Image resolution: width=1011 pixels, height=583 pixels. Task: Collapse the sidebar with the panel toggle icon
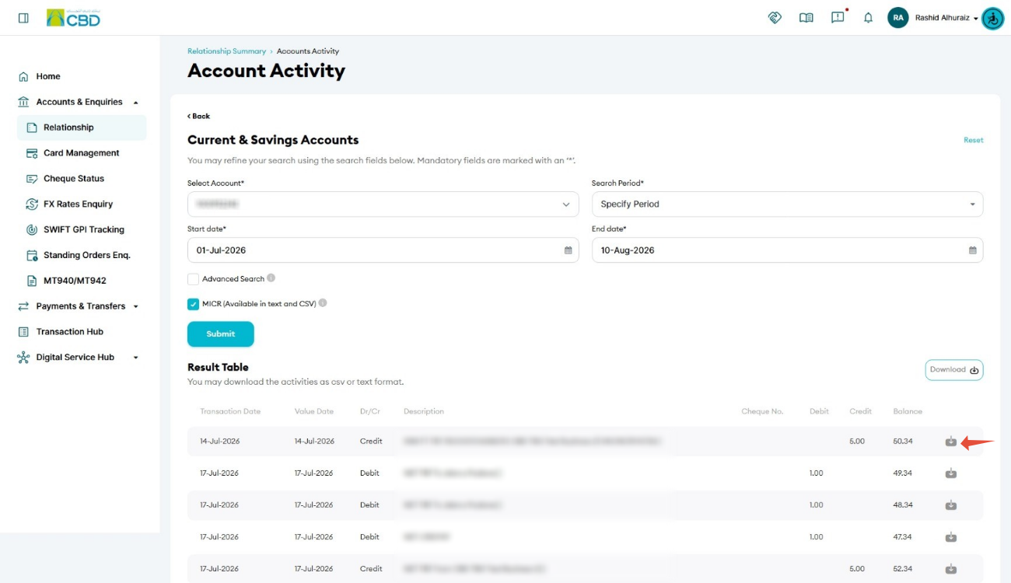23,18
